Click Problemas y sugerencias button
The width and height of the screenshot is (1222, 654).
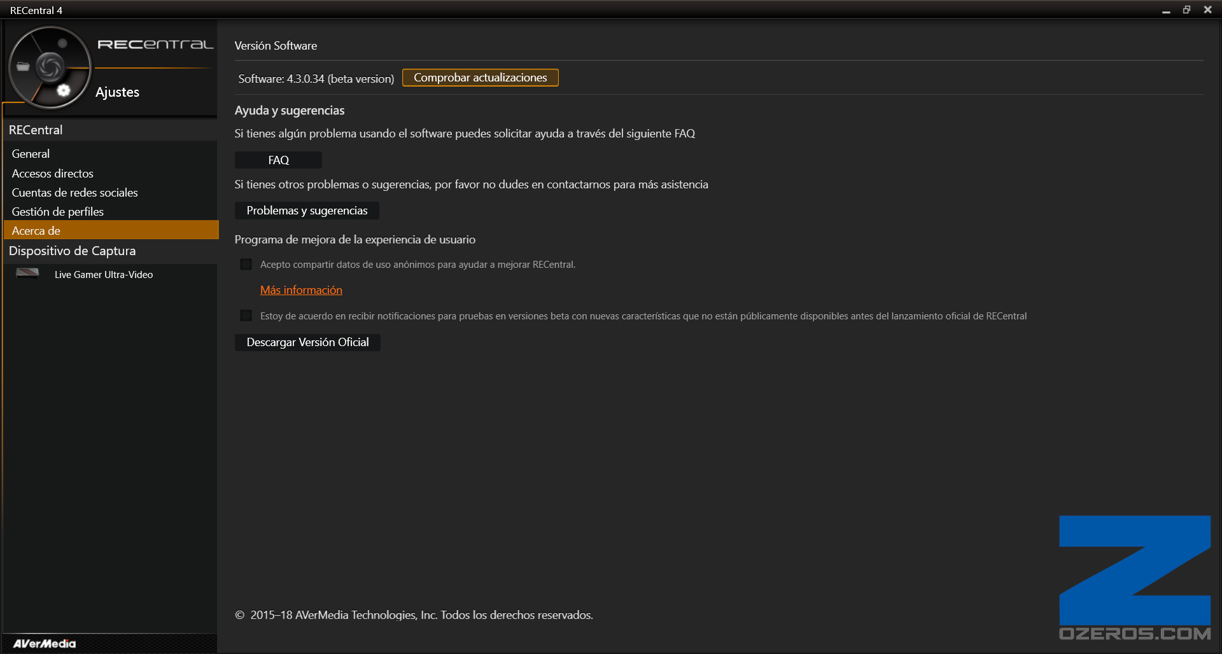307,211
